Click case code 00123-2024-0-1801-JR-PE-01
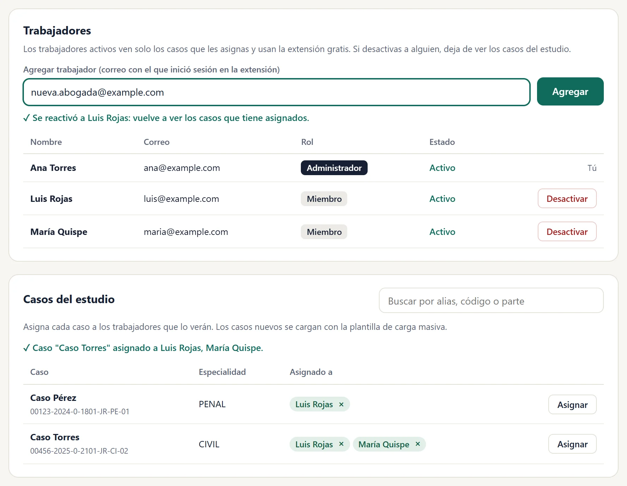The height and width of the screenshot is (486, 627). point(80,411)
